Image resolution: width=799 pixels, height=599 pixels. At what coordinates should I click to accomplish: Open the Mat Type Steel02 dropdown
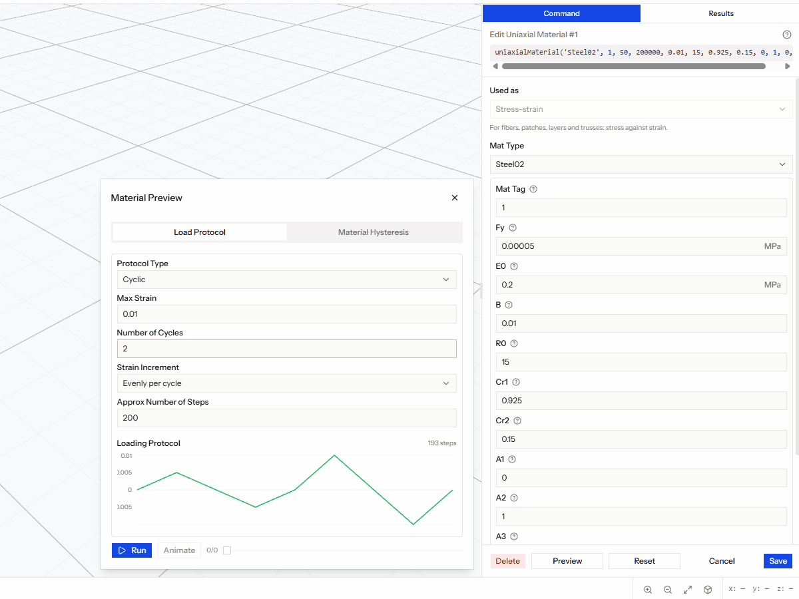[x=641, y=164]
